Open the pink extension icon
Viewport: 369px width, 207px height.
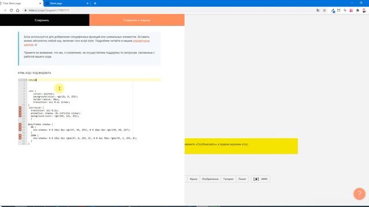point(351,10)
